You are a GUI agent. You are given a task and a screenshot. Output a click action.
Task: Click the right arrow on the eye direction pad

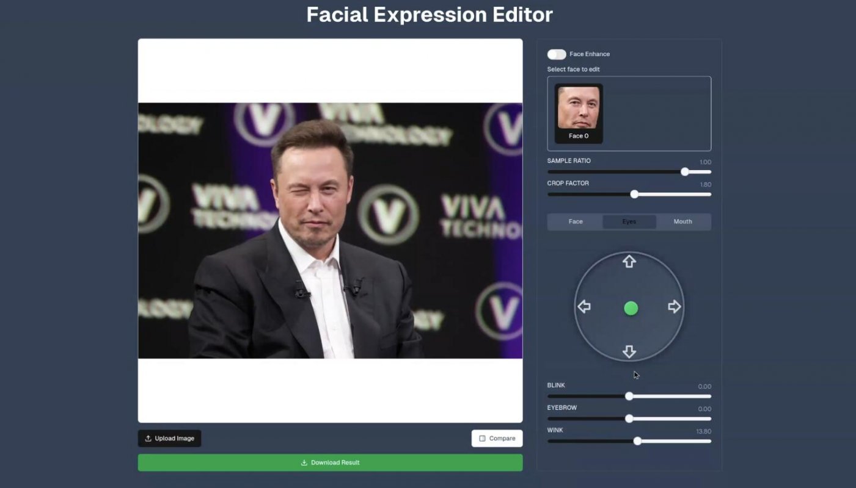click(674, 306)
